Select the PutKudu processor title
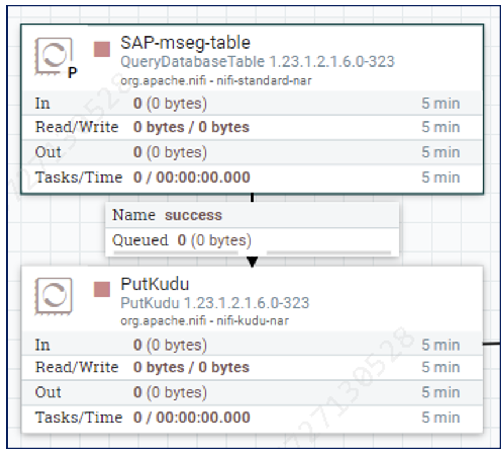This screenshot has width=503, height=450. pyautogui.click(x=155, y=284)
